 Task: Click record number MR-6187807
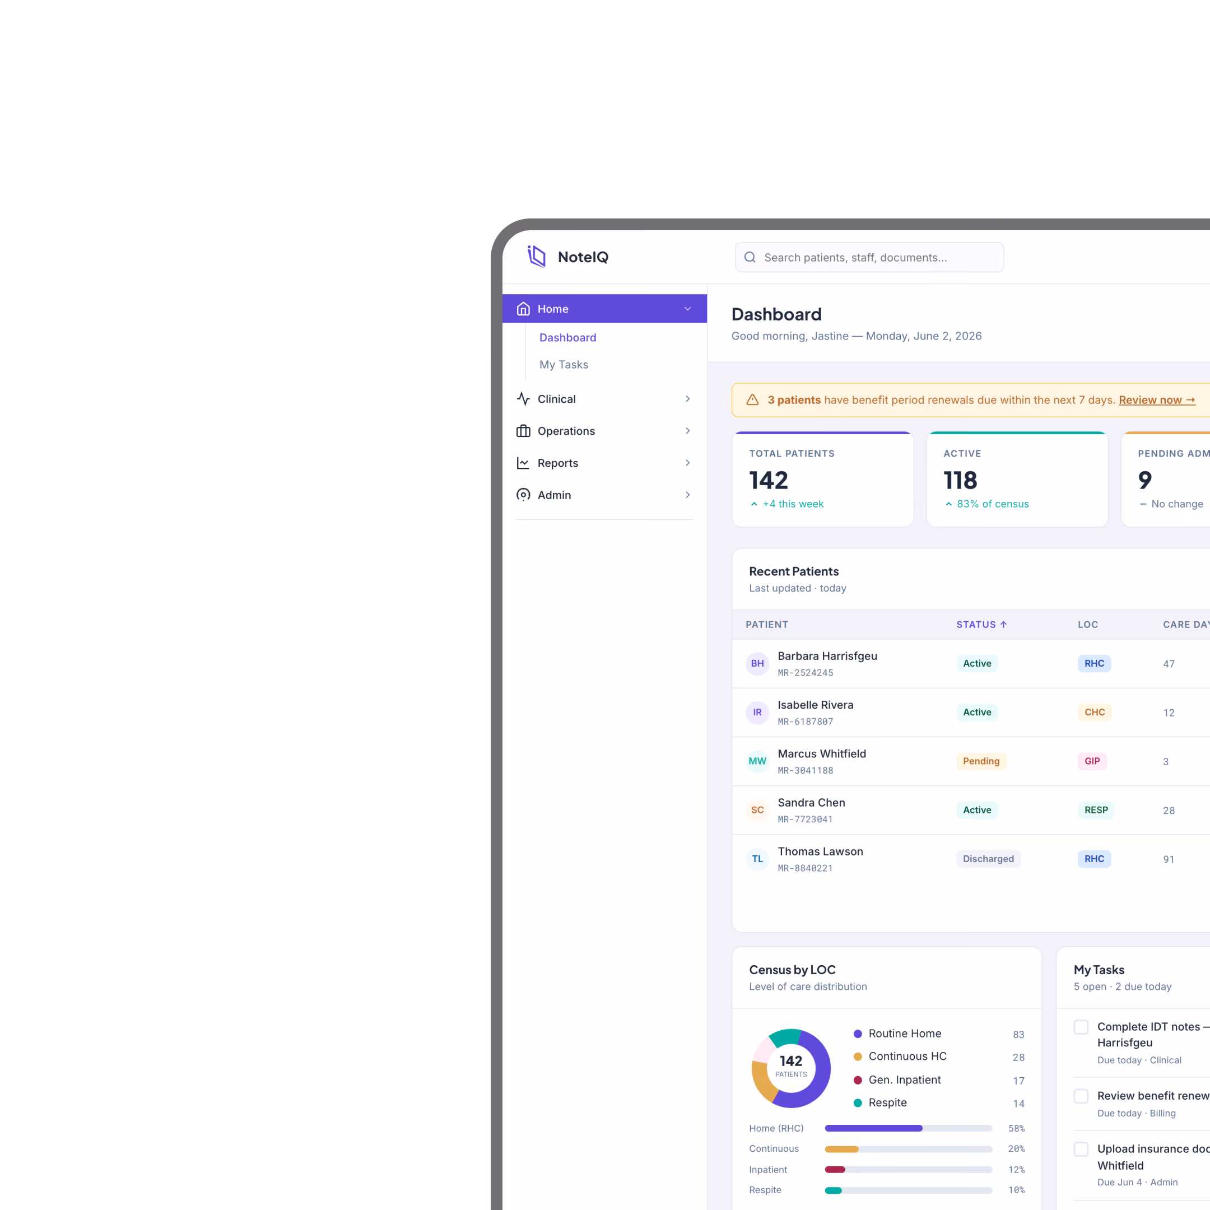(x=806, y=722)
